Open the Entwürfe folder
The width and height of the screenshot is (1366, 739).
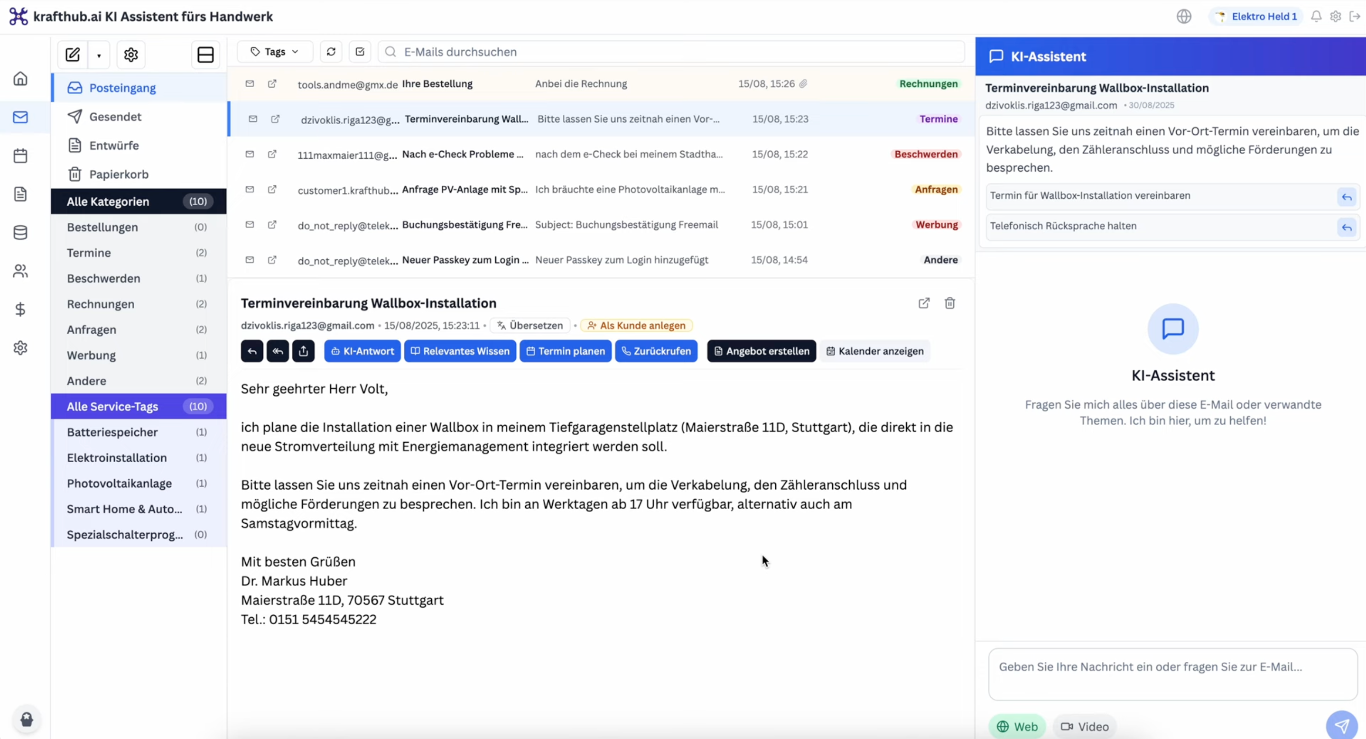click(x=139, y=145)
